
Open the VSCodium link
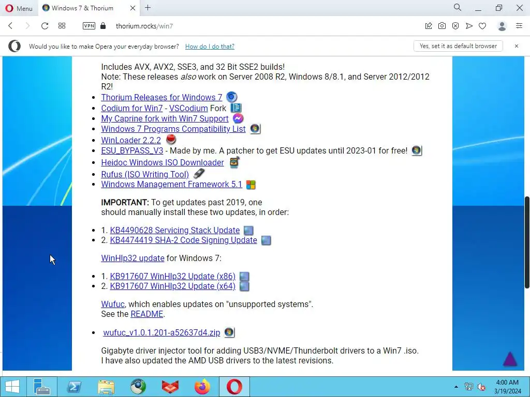(x=188, y=108)
